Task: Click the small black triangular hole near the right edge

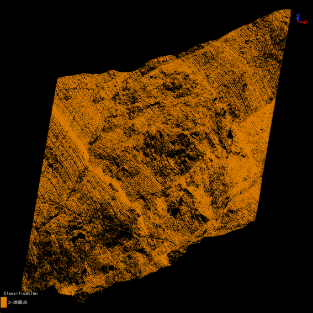Action: point(230,134)
